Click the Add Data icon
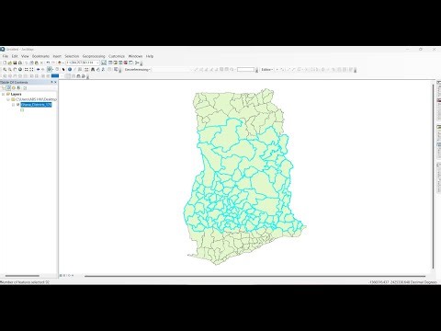 [60, 63]
